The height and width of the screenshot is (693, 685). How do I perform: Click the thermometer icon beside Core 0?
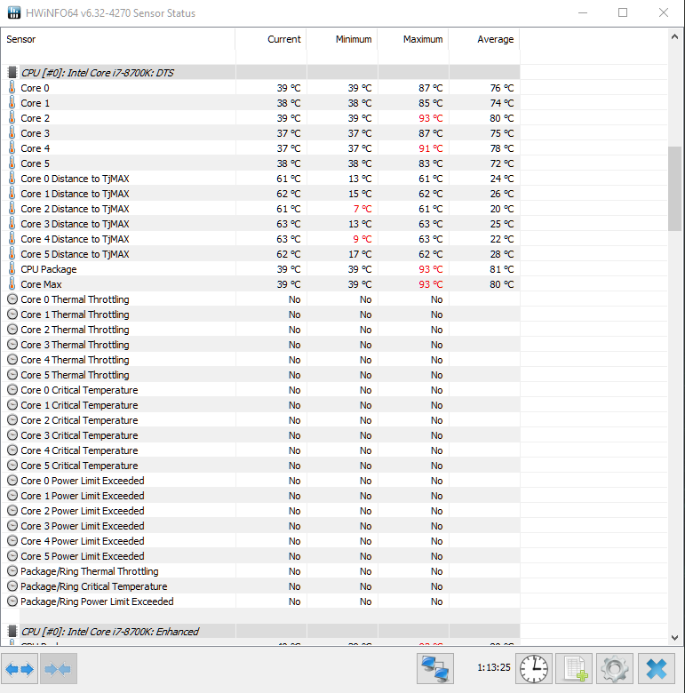point(12,87)
